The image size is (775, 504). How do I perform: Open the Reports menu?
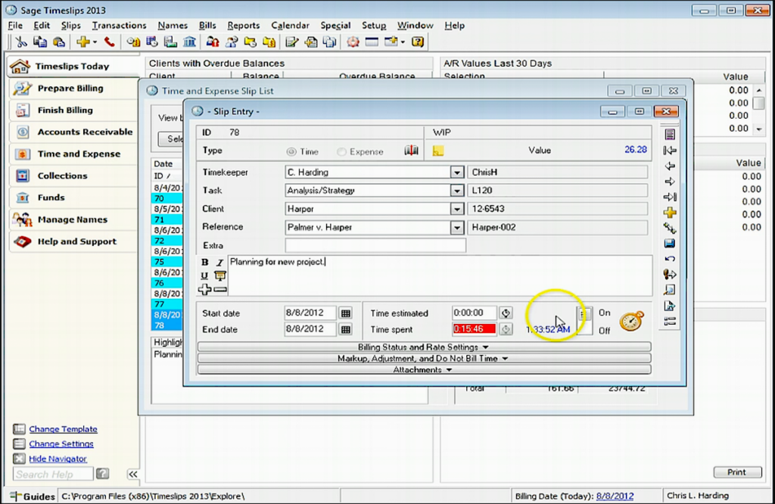[x=243, y=25]
